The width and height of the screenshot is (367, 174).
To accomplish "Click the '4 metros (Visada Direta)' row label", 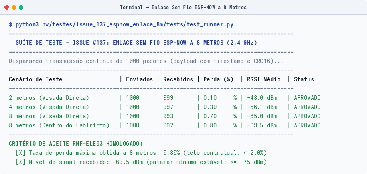I will coord(49,107).
